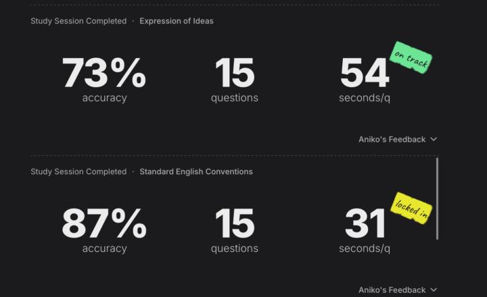Click the green "on track" sticker
487x297 pixels.
[410, 57]
